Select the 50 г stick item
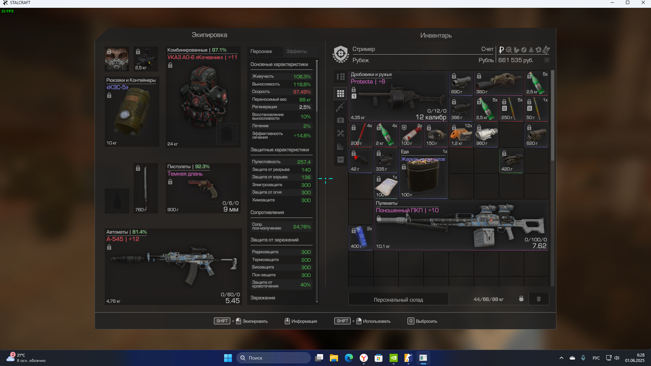651x366 pixels. pos(536,109)
